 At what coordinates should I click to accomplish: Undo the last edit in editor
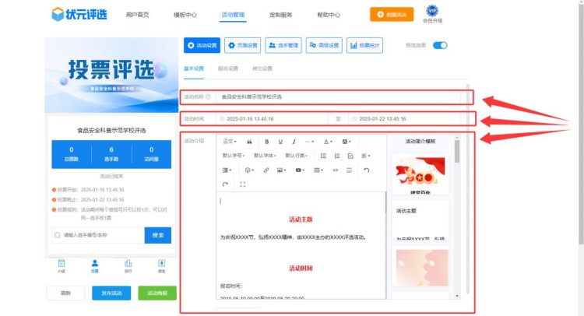pyautogui.click(x=367, y=170)
